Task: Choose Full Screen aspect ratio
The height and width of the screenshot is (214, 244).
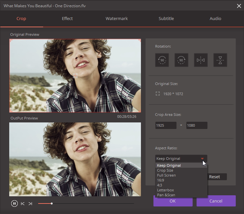Action: coord(181,175)
